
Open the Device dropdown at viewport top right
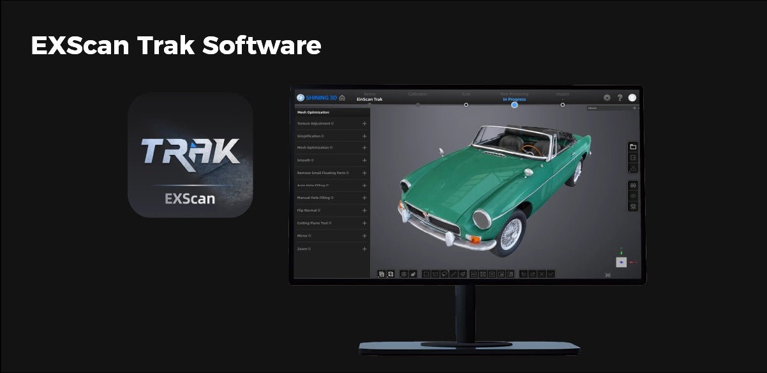coord(613,108)
